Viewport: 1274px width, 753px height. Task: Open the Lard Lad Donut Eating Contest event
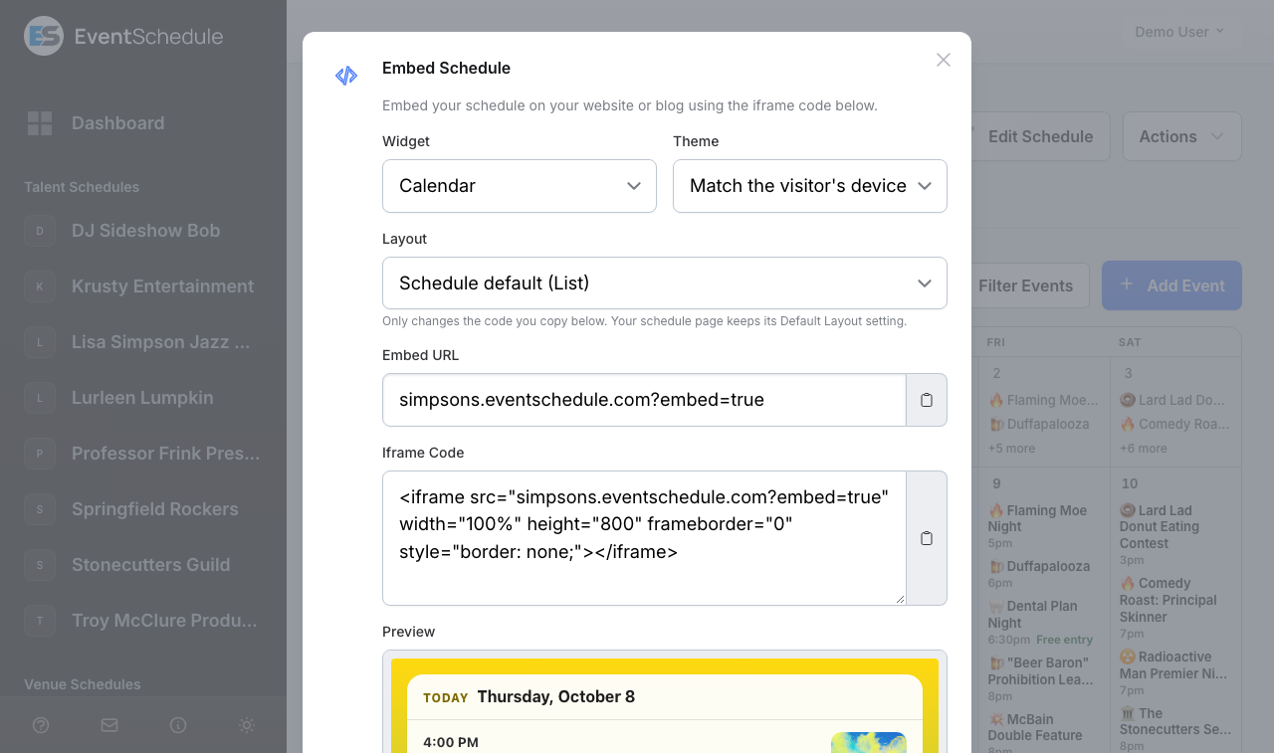pos(1174,534)
